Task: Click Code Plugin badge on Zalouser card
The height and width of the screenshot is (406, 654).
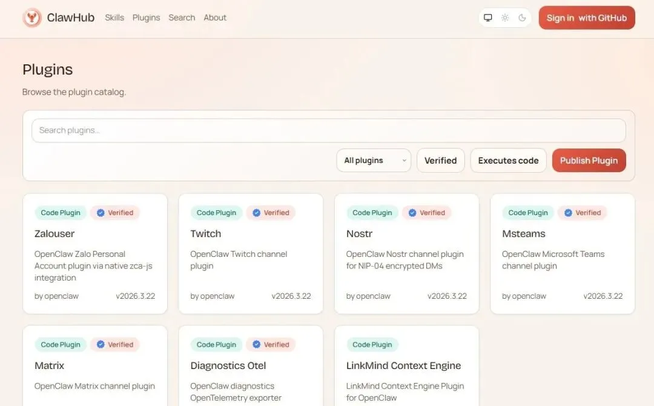Action: point(61,213)
